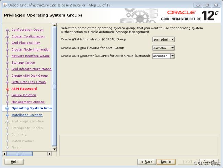Click step list scroll left arrow
The image size is (223, 168).
[x=4, y=154]
